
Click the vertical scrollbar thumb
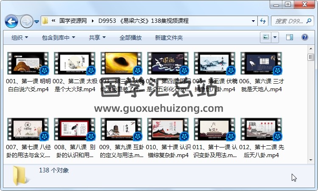click(x=311, y=57)
